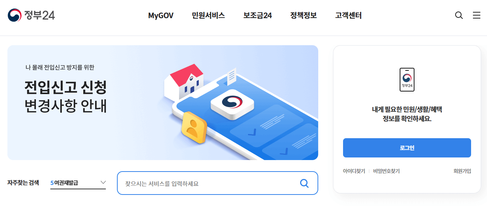Click the 정부24 logo in the header
This screenshot has width=487, height=206.
click(x=31, y=15)
